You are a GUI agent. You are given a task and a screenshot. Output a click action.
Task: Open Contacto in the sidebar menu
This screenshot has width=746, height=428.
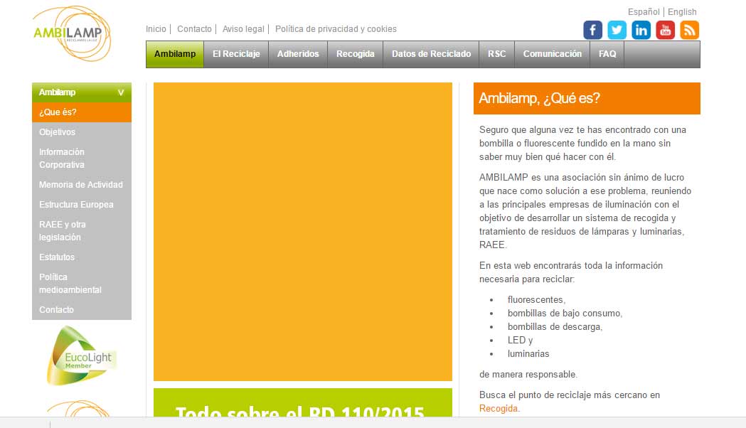pos(81,309)
